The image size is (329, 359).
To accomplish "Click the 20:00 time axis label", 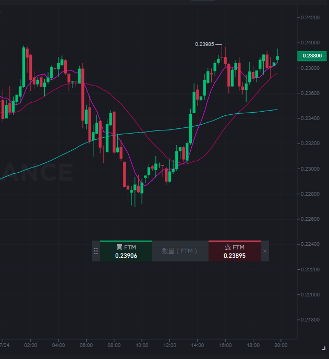I will [281, 345].
